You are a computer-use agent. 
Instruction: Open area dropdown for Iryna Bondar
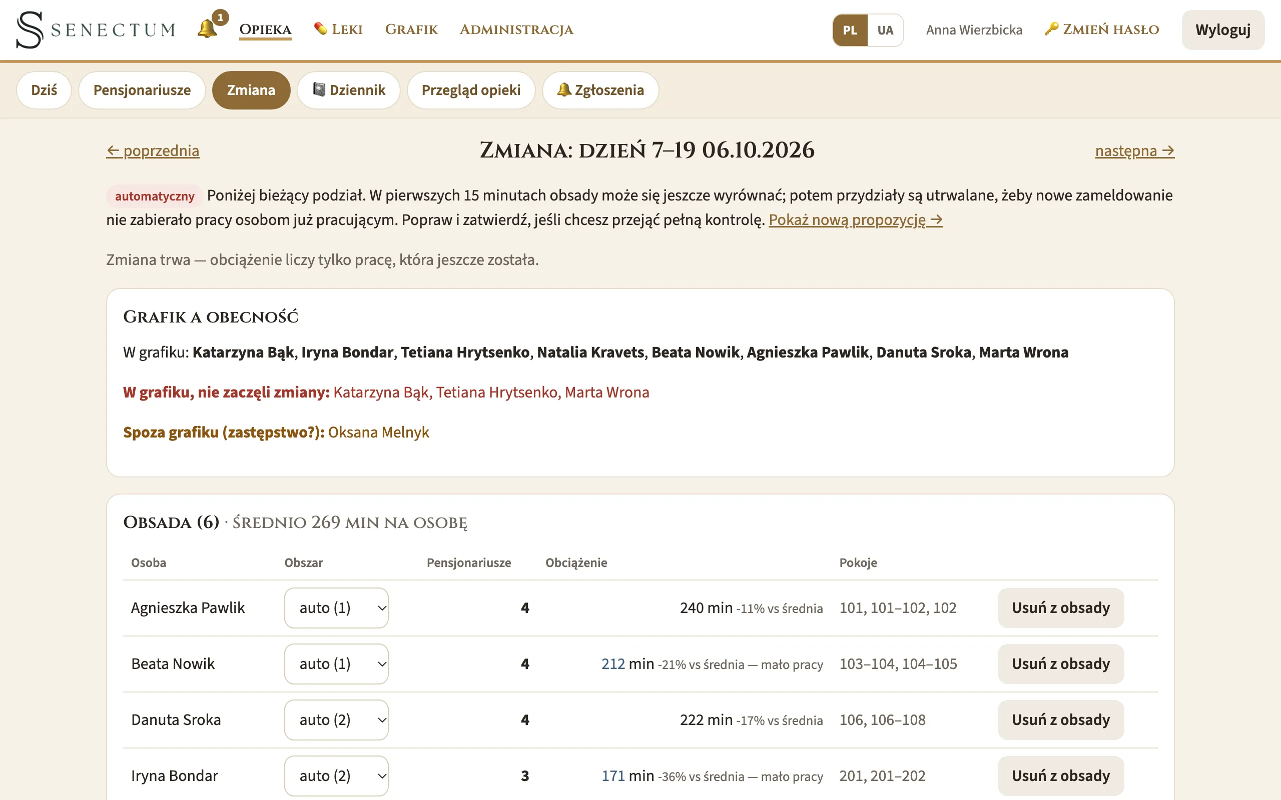336,776
